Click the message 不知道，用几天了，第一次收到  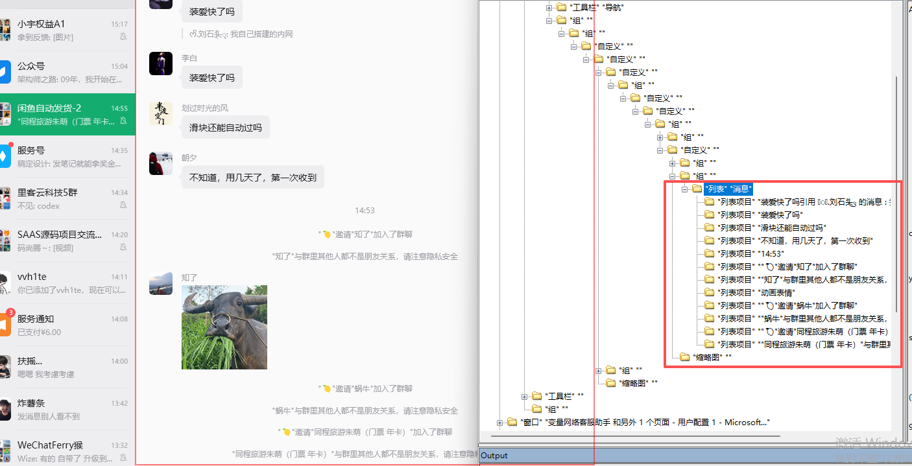coord(253,177)
